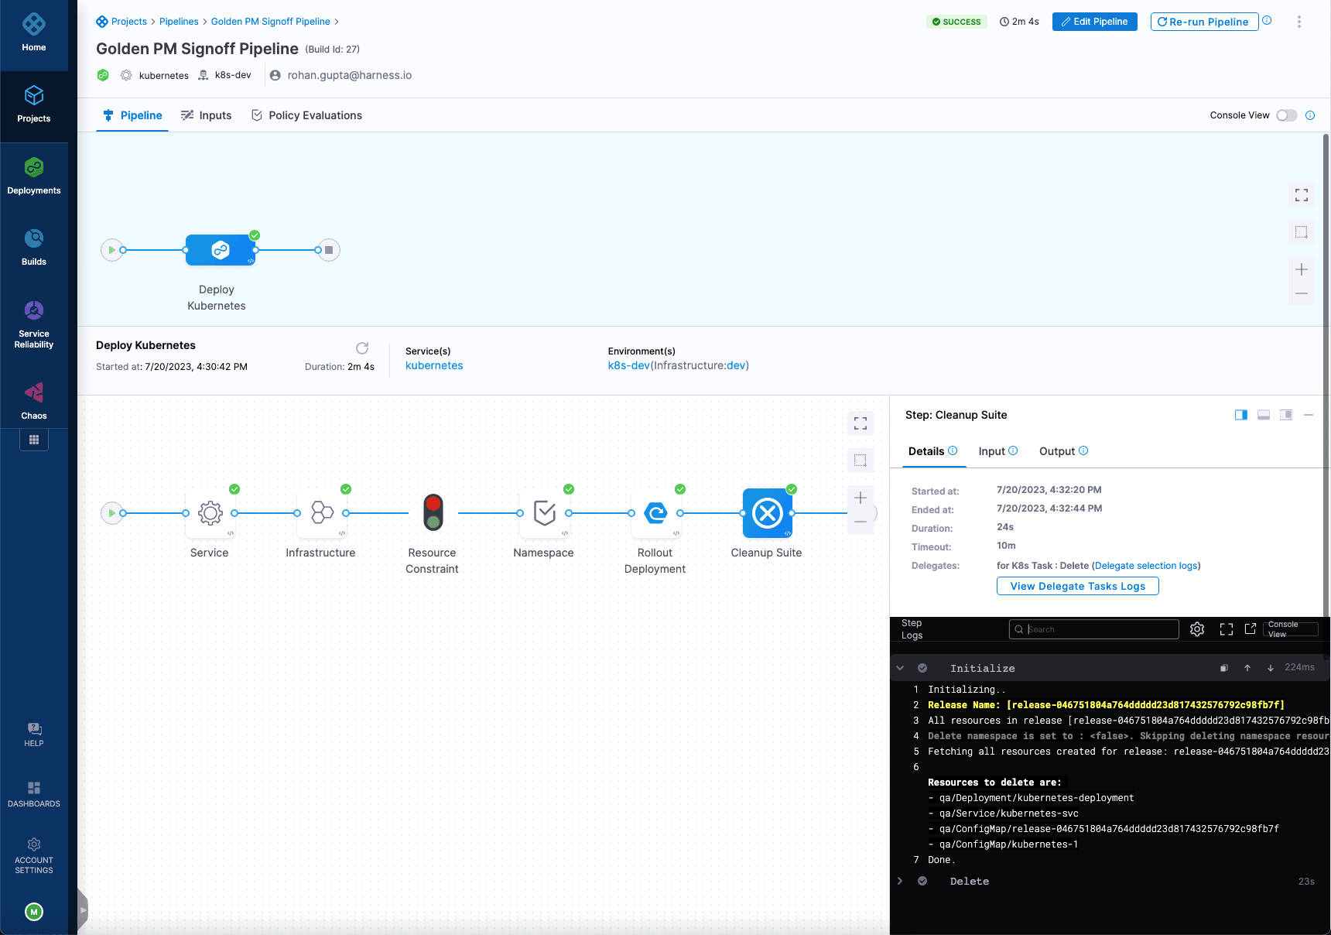Image resolution: width=1331 pixels, height=935 pixels.
Task: Open the three-dot options menu
Action: (1298, 21)
